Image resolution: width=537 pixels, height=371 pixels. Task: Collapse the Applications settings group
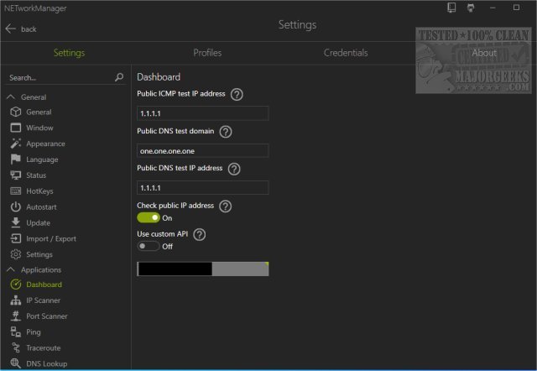tap(13, 269)
